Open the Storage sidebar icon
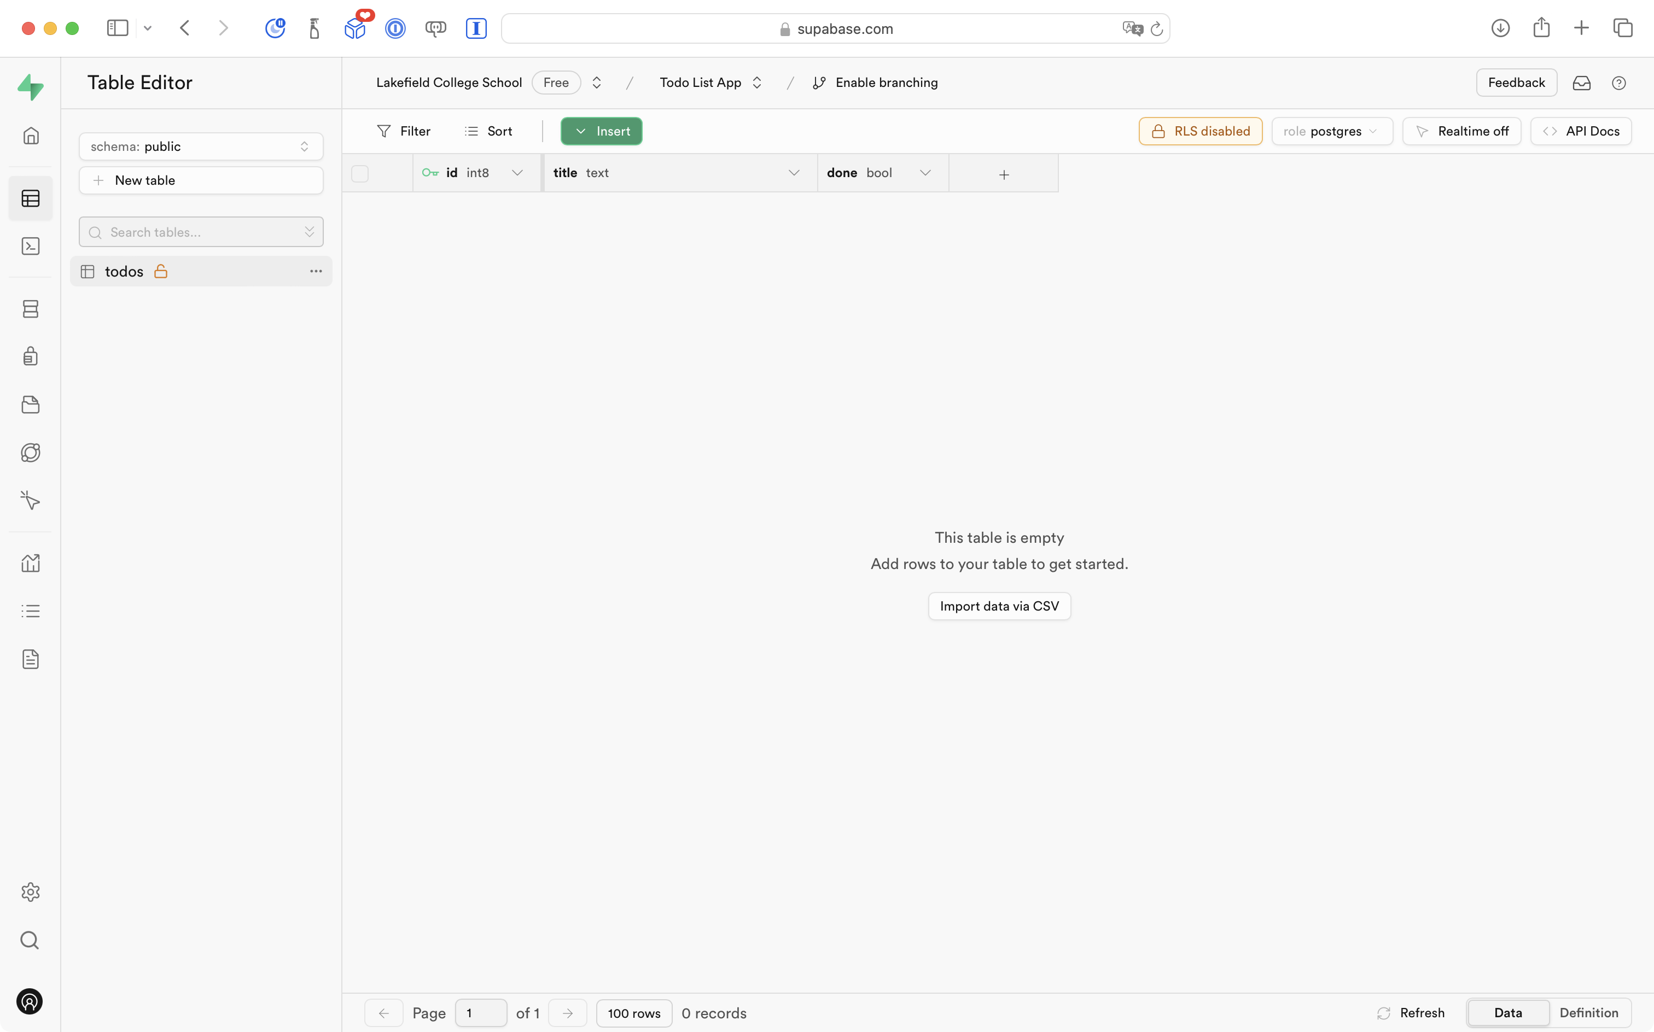 tap(31, 404)
